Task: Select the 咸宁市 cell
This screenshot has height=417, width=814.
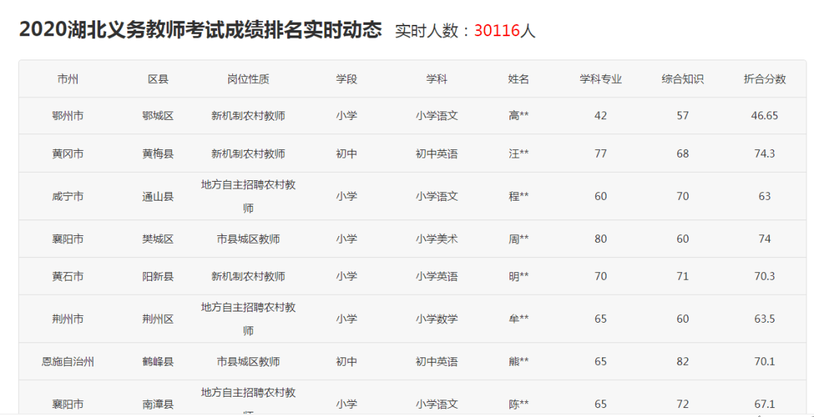Action: [x=68, y=196]
